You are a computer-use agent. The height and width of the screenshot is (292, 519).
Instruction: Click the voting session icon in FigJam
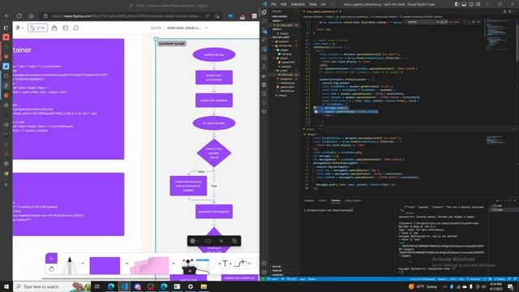[54, 28]
